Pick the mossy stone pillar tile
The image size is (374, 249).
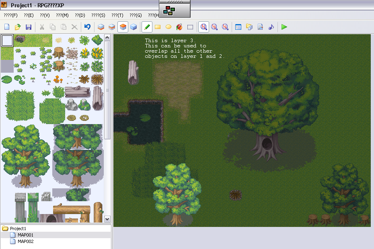[x=33, y=207]
